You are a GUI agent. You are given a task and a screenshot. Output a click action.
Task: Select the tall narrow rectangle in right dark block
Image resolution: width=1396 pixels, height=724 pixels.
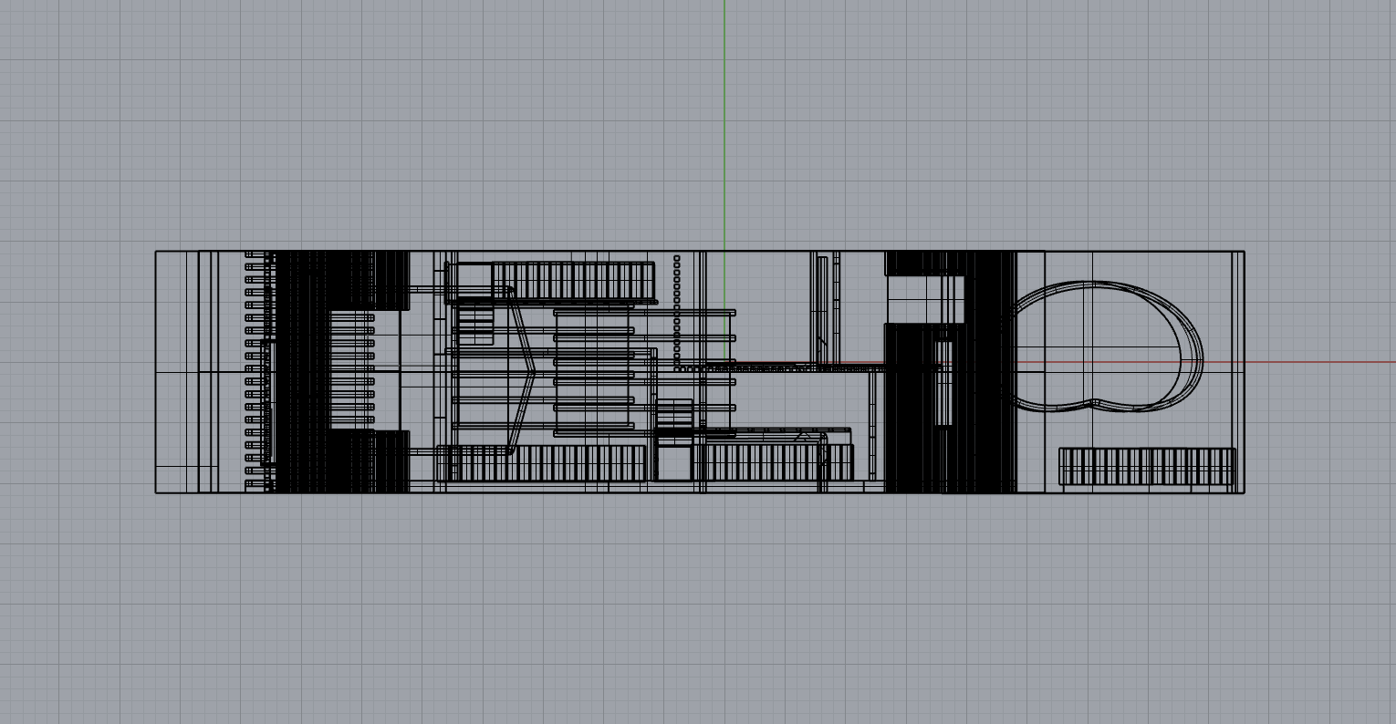click(x=943, y=382)
